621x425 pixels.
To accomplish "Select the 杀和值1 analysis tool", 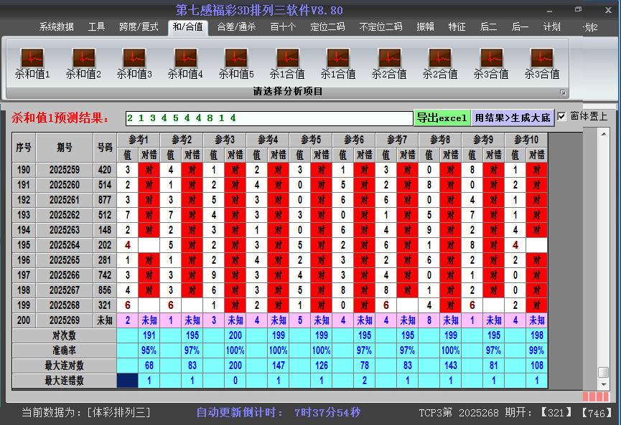I will point(32,61).
